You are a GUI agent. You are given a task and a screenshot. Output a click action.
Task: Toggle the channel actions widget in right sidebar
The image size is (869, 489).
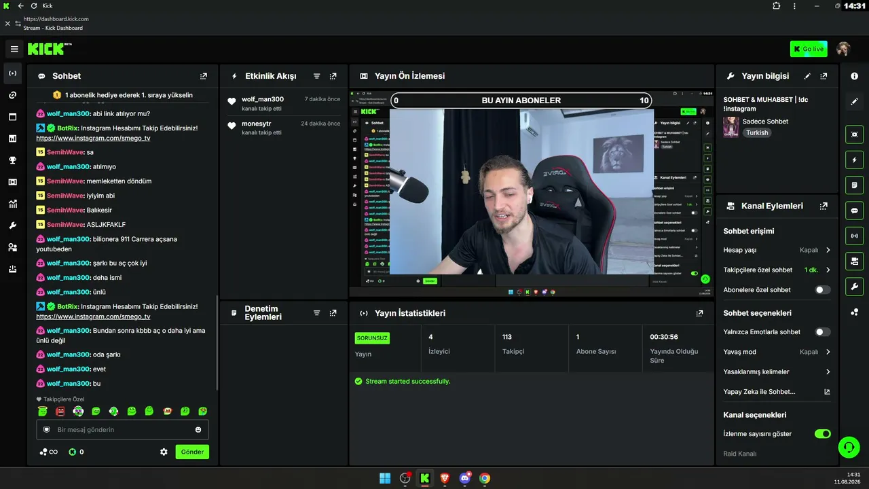854,261
